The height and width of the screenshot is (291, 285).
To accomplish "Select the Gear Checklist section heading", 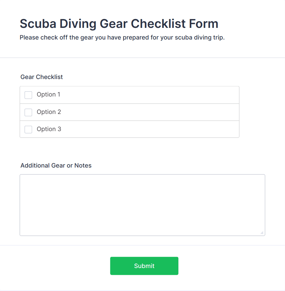I will tap(41, 77).
